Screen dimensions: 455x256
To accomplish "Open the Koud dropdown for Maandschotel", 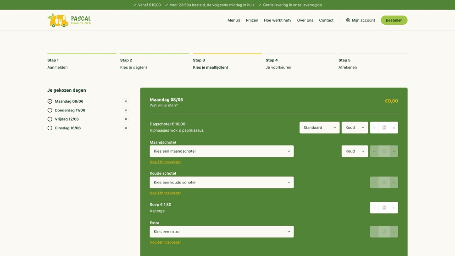I will 355,151.
